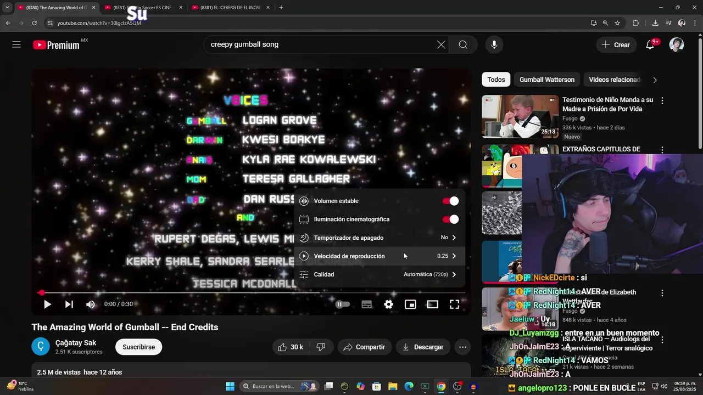Open the Testimonio de Niño video thumbnail
The height and width of the screenshot is (395, 703).
[x=520, y=117]
